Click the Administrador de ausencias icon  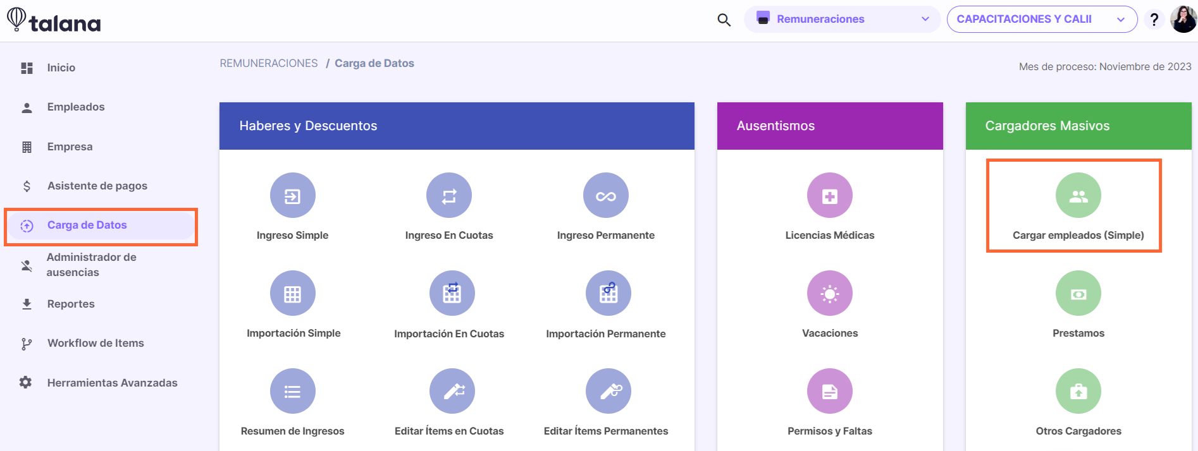pos(27,265)
